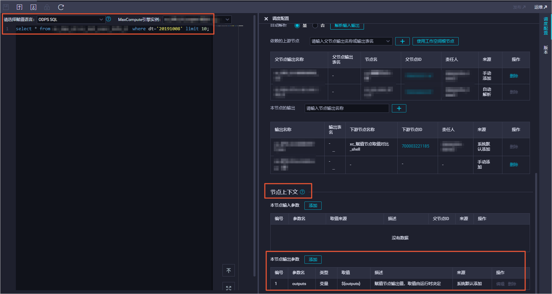Viewport: 552px width, 294px height.
Task: Click plus icon to add upstream node
Action: coord(402,41)
